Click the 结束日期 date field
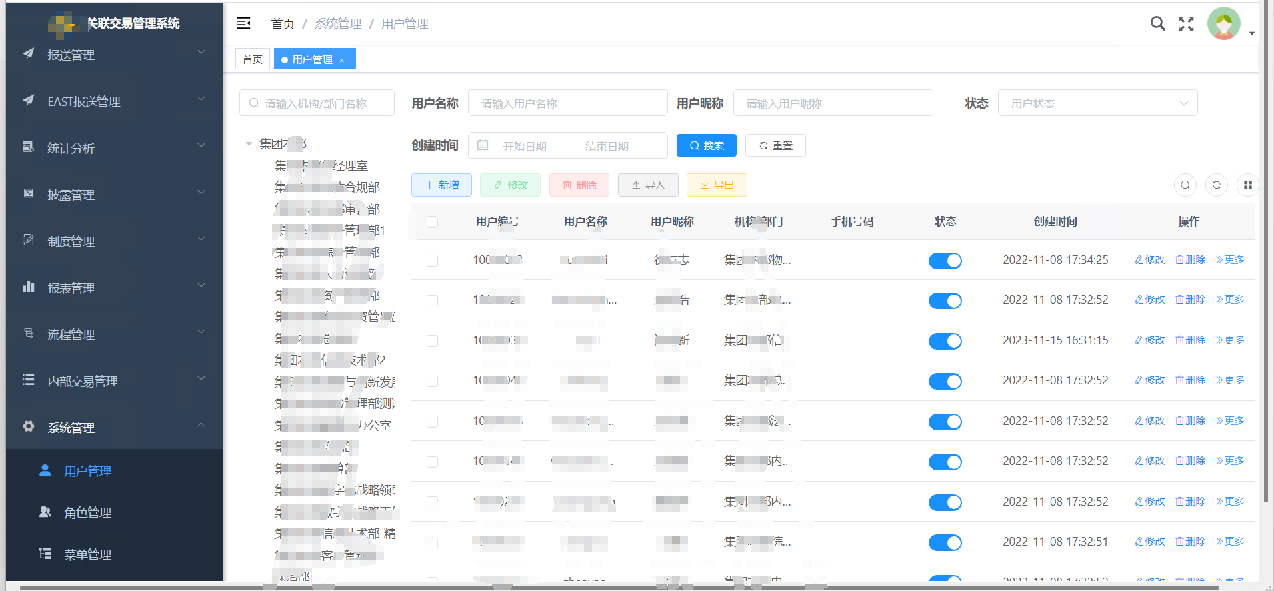This screenshot has height=591, width=1274. tap(607, 146)
